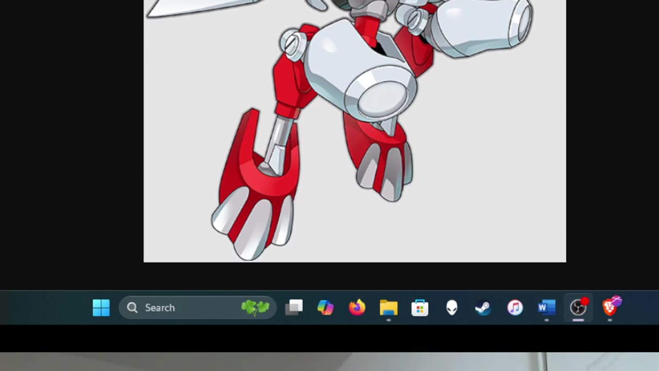Open Steam from the taskbar
Image resolution: width=659 pixels, height=371 pixels.
tap(483, 308)
